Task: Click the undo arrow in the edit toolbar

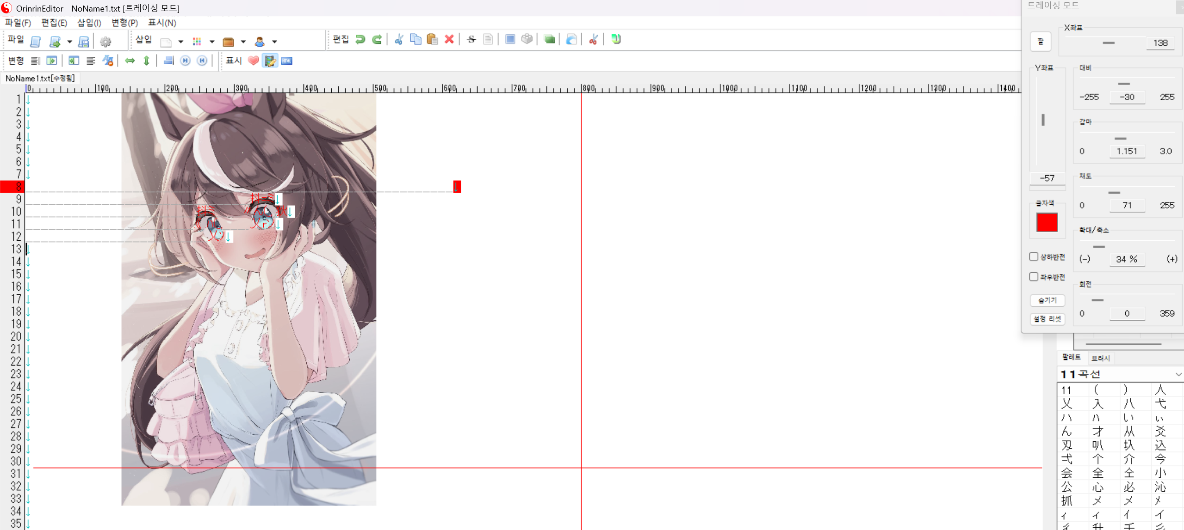Action: (x=360, y=40)
